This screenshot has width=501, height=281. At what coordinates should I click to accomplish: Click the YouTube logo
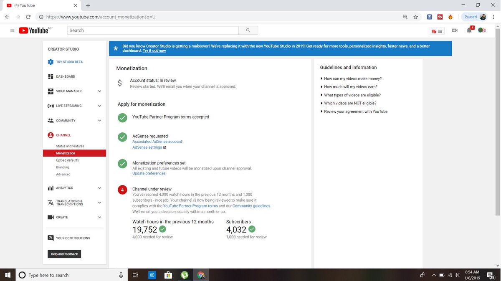(33, 30)
